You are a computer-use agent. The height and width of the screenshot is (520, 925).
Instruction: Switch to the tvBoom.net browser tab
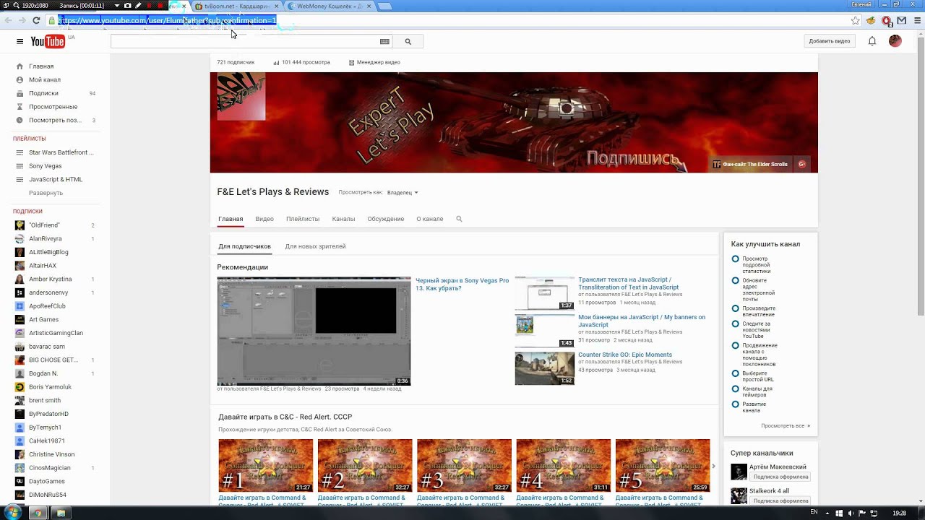pyautogui.click(x=236, y=6)
